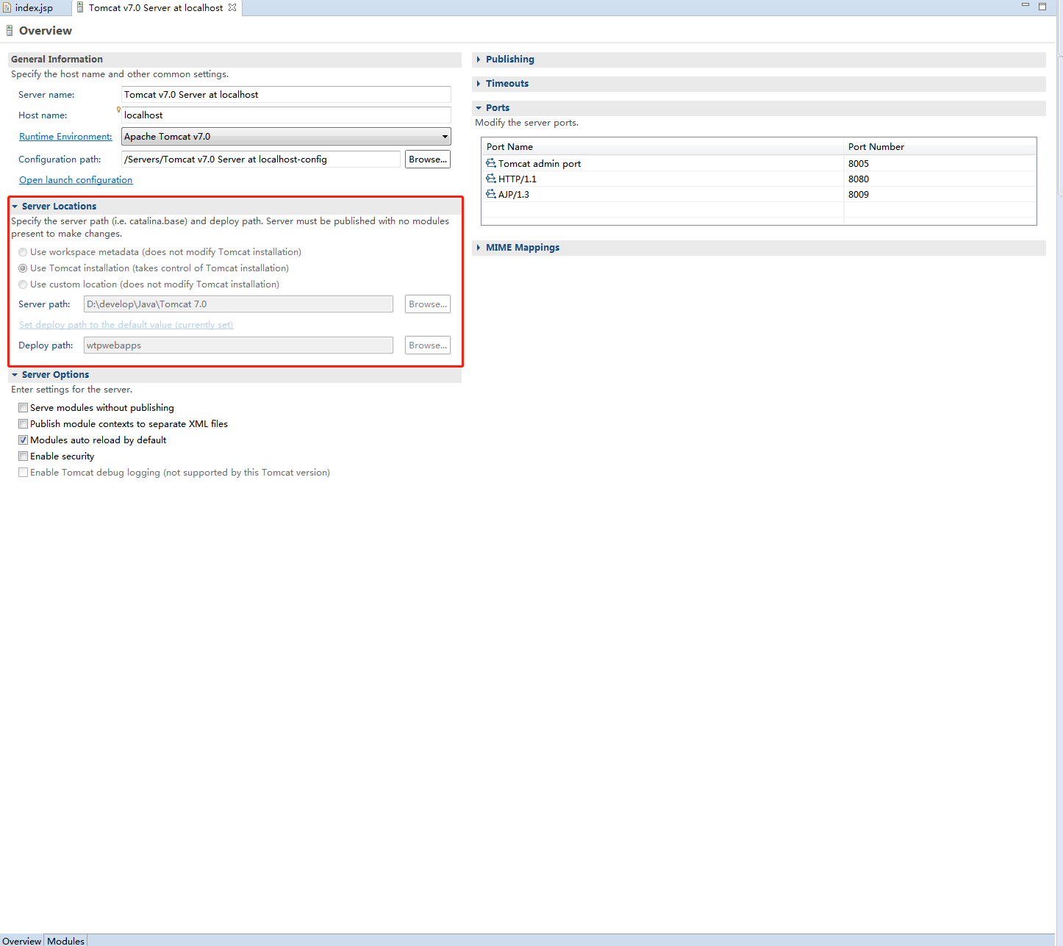The image size is (1063, 946).
Task: Click Browse next to Configuration path
Action: coord(428,159)
